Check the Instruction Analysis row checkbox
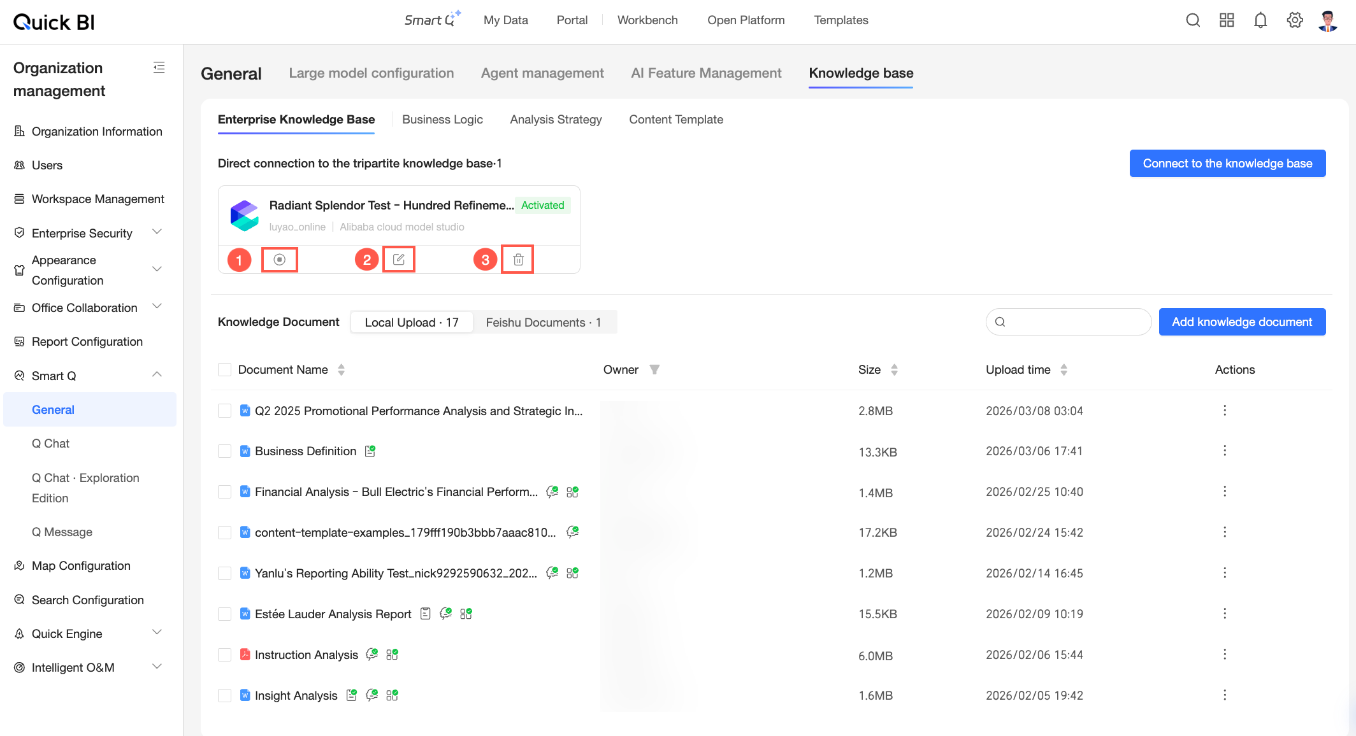The height and width of the screenshot is (736, 1356). (224, 655)
